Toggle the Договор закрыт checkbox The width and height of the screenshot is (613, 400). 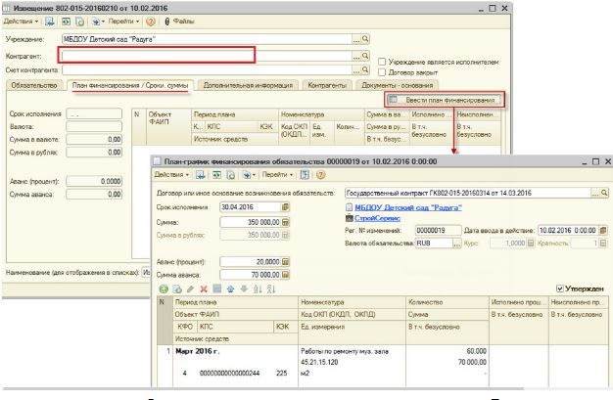(382, 71)
